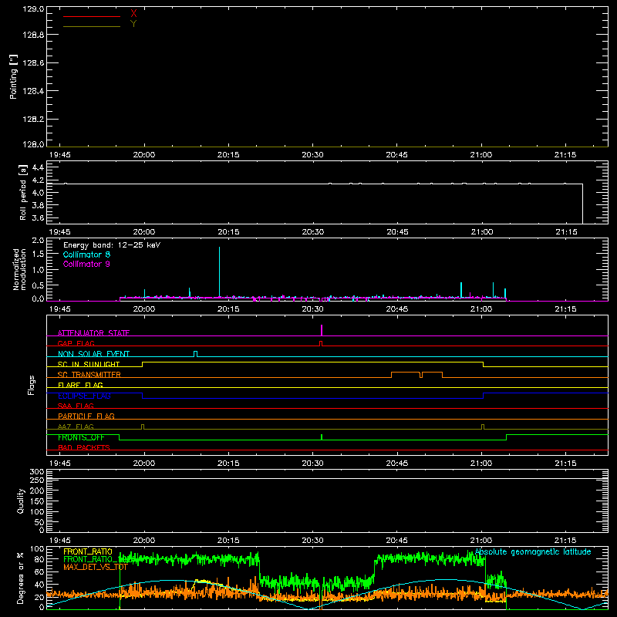Click 20:45 label under the modulation plot
Viewport: 617px width, 617px height.
coord(397,309)
